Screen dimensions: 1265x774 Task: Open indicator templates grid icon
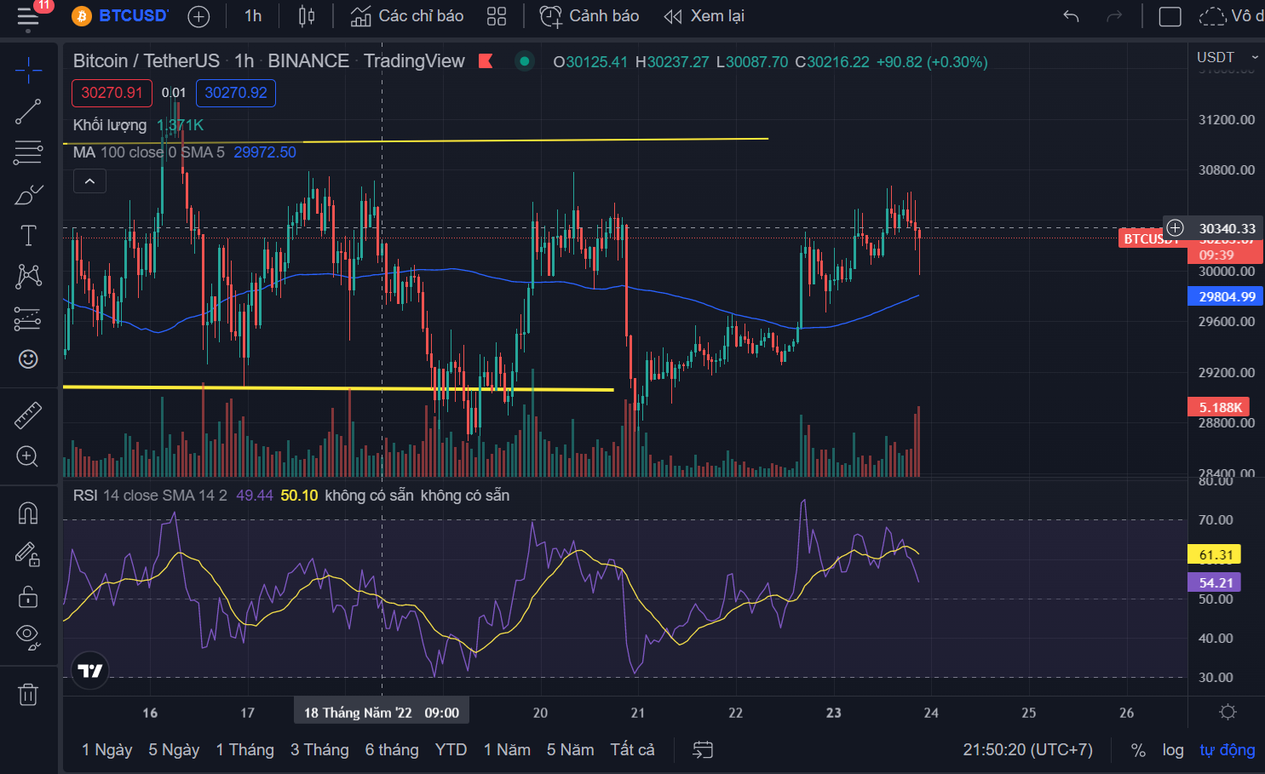click(x=497, y=16)
